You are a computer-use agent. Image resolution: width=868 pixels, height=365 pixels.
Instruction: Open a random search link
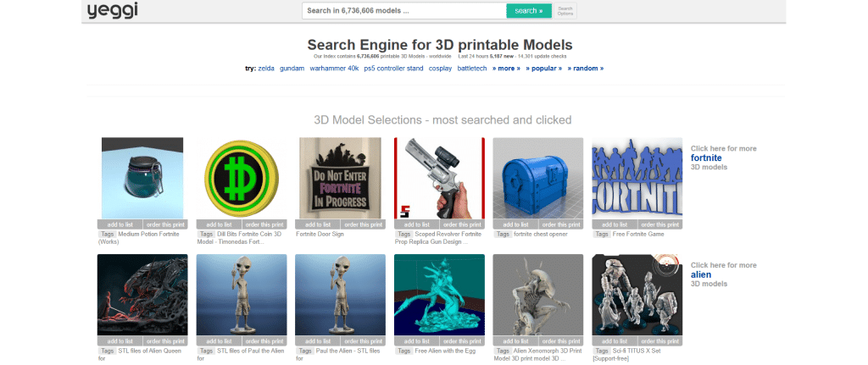coord(586,69)
